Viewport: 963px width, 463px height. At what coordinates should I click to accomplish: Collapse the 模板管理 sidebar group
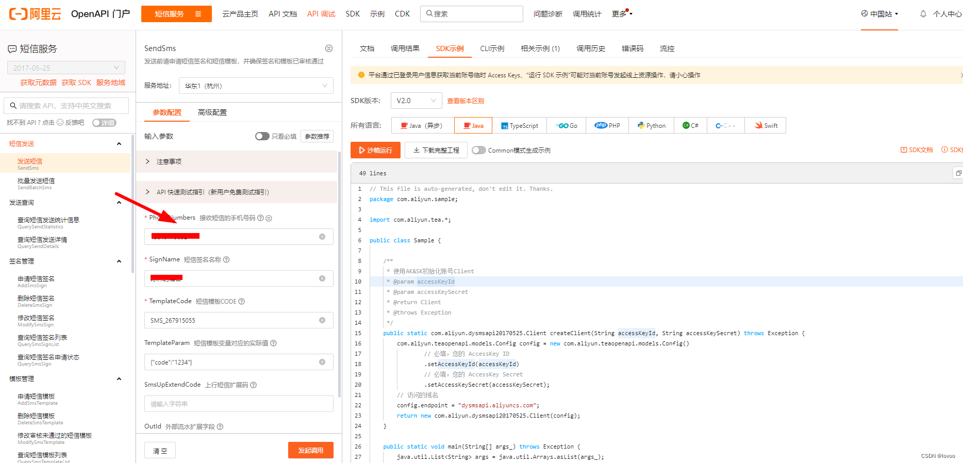click(x=119, y=379)
